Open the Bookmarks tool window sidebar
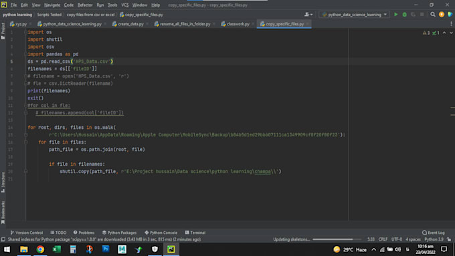This screenshot has height=256, width=455. (3, 213)
